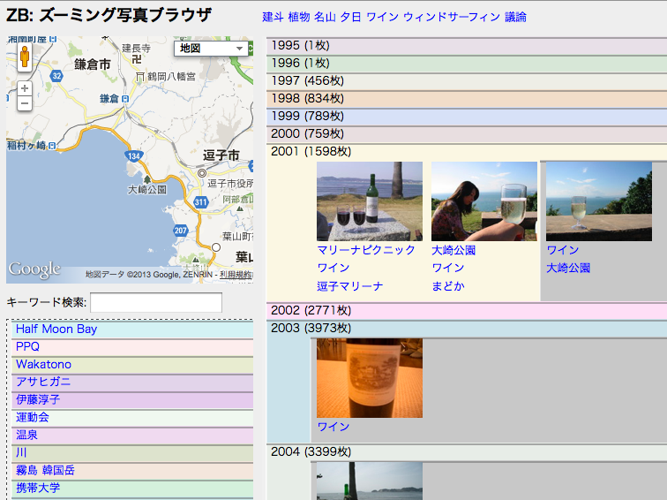This screenshot has height=500, width=667.
Task: Click the 鎌倉 station icon on map
Action: [x=125, y=99]
